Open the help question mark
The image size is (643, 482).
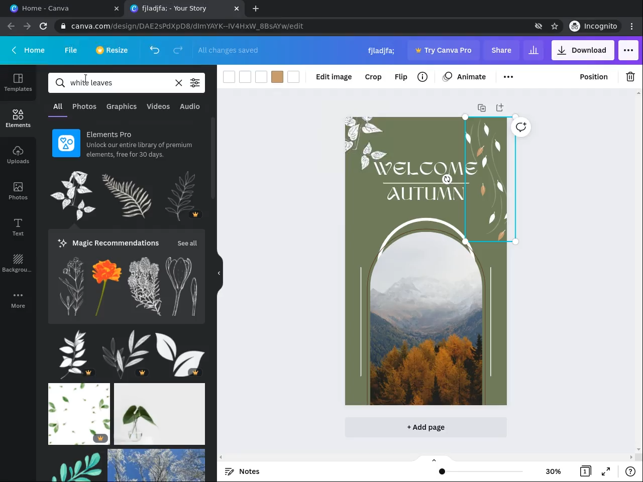(630, 471)
